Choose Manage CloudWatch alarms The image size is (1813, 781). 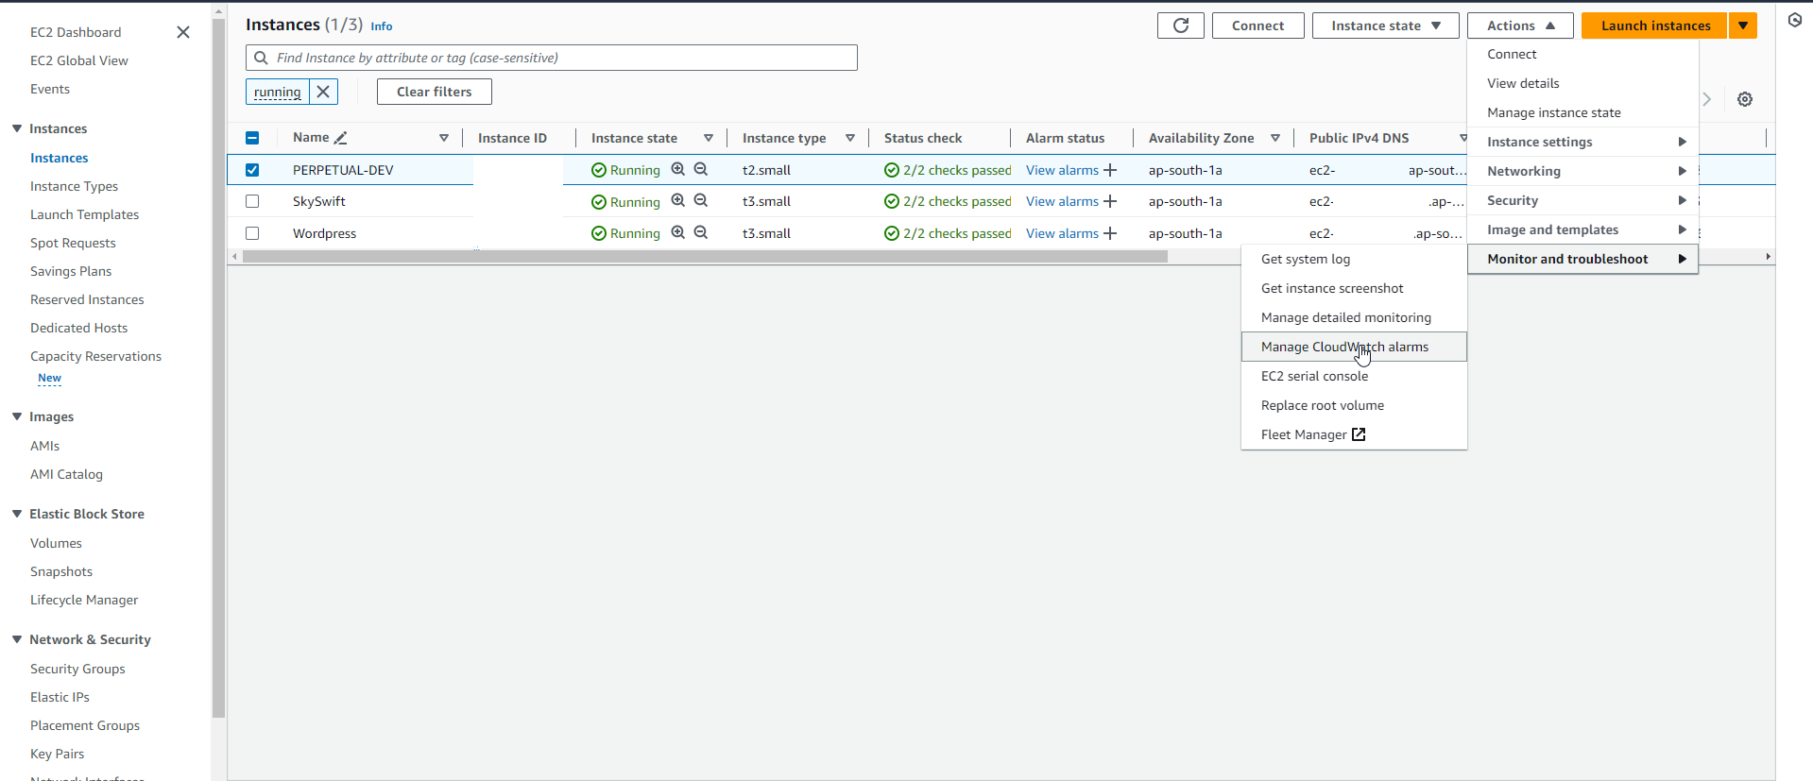[x=1354, y=347]
